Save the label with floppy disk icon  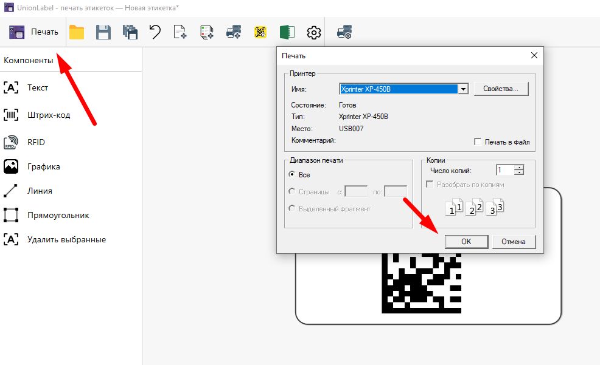[x=104, y=32]
